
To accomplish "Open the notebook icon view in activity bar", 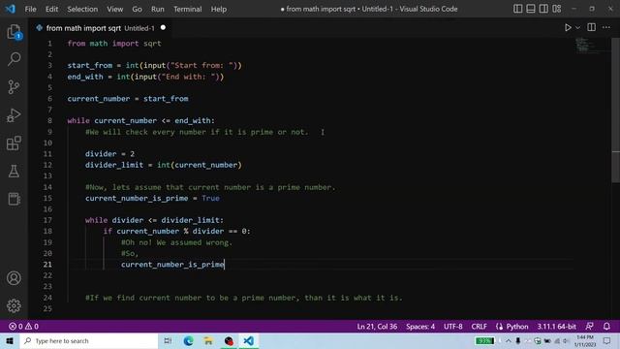I will 14,199.
